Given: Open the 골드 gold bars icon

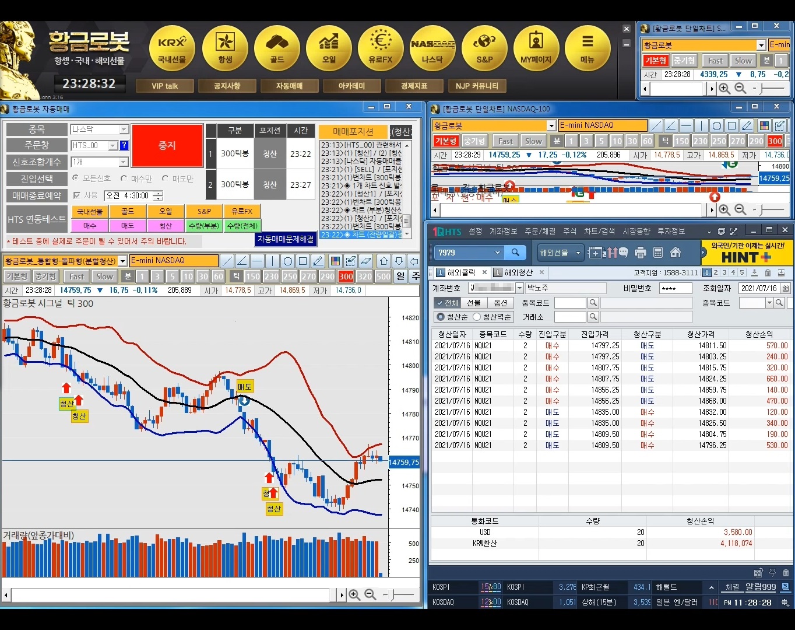Looking at the screenshot, I should pos(277,48).
